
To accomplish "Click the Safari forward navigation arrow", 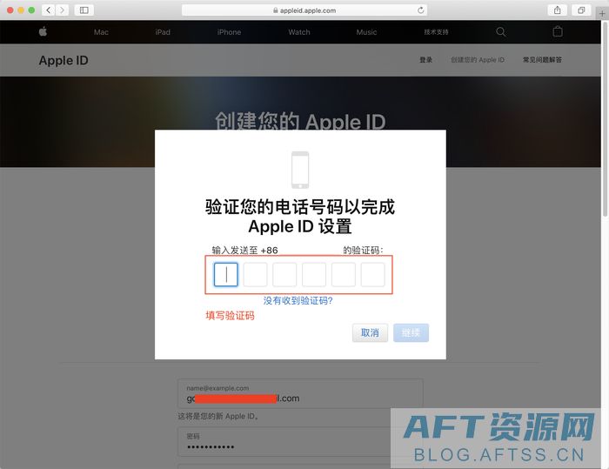I will pos(61,10).
